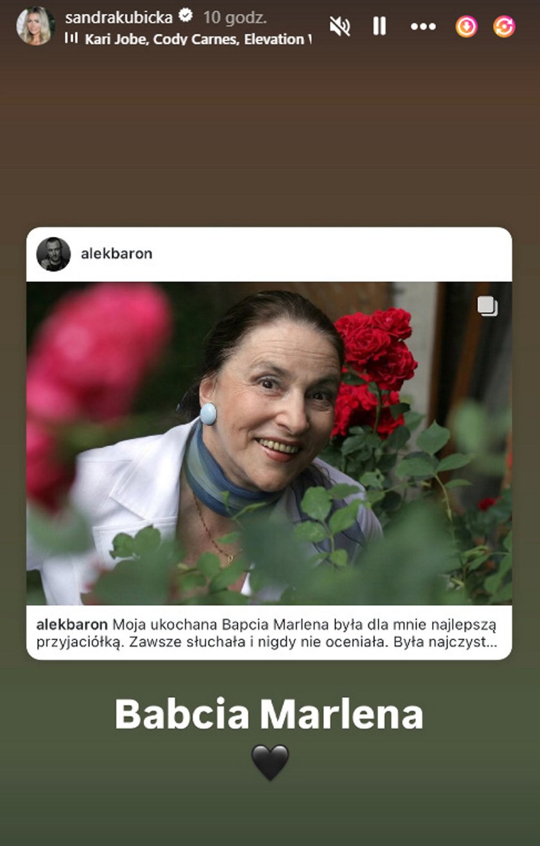Open sandrakubicka profile avatar
540x846 pixels.
35,26
